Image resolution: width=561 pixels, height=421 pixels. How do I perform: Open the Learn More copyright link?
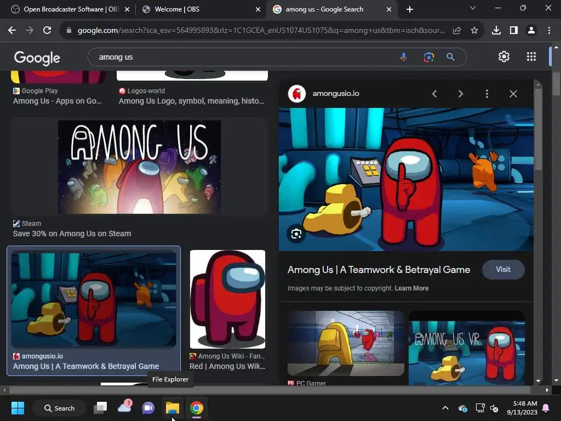coord(411,288)
